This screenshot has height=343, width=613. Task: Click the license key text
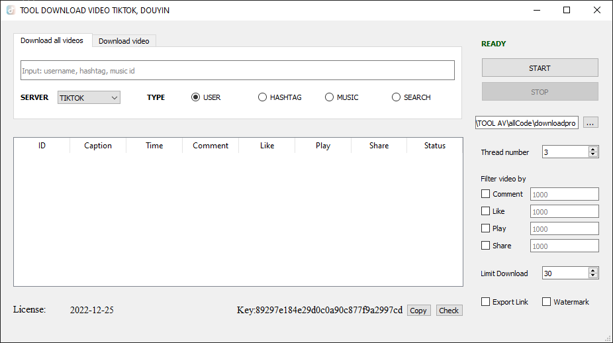[319, 310]
